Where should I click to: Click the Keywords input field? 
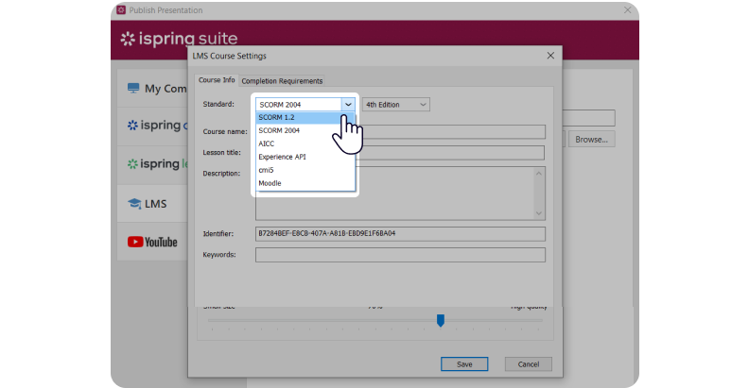click(x=400, y=255)
